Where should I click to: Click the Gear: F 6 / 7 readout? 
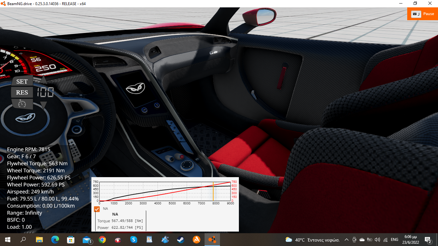click(x=21, y=156)
